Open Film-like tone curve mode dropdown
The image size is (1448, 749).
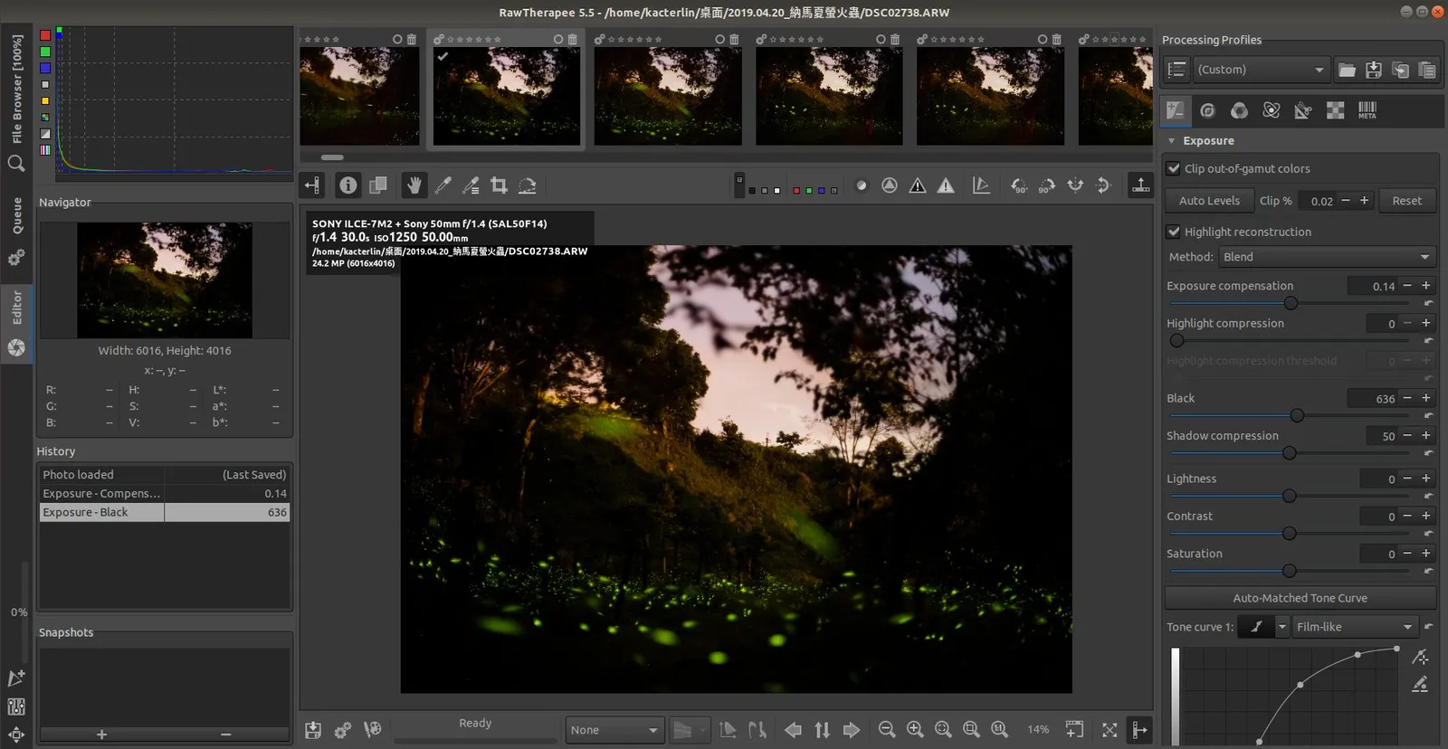click(x=1355, y=627)
